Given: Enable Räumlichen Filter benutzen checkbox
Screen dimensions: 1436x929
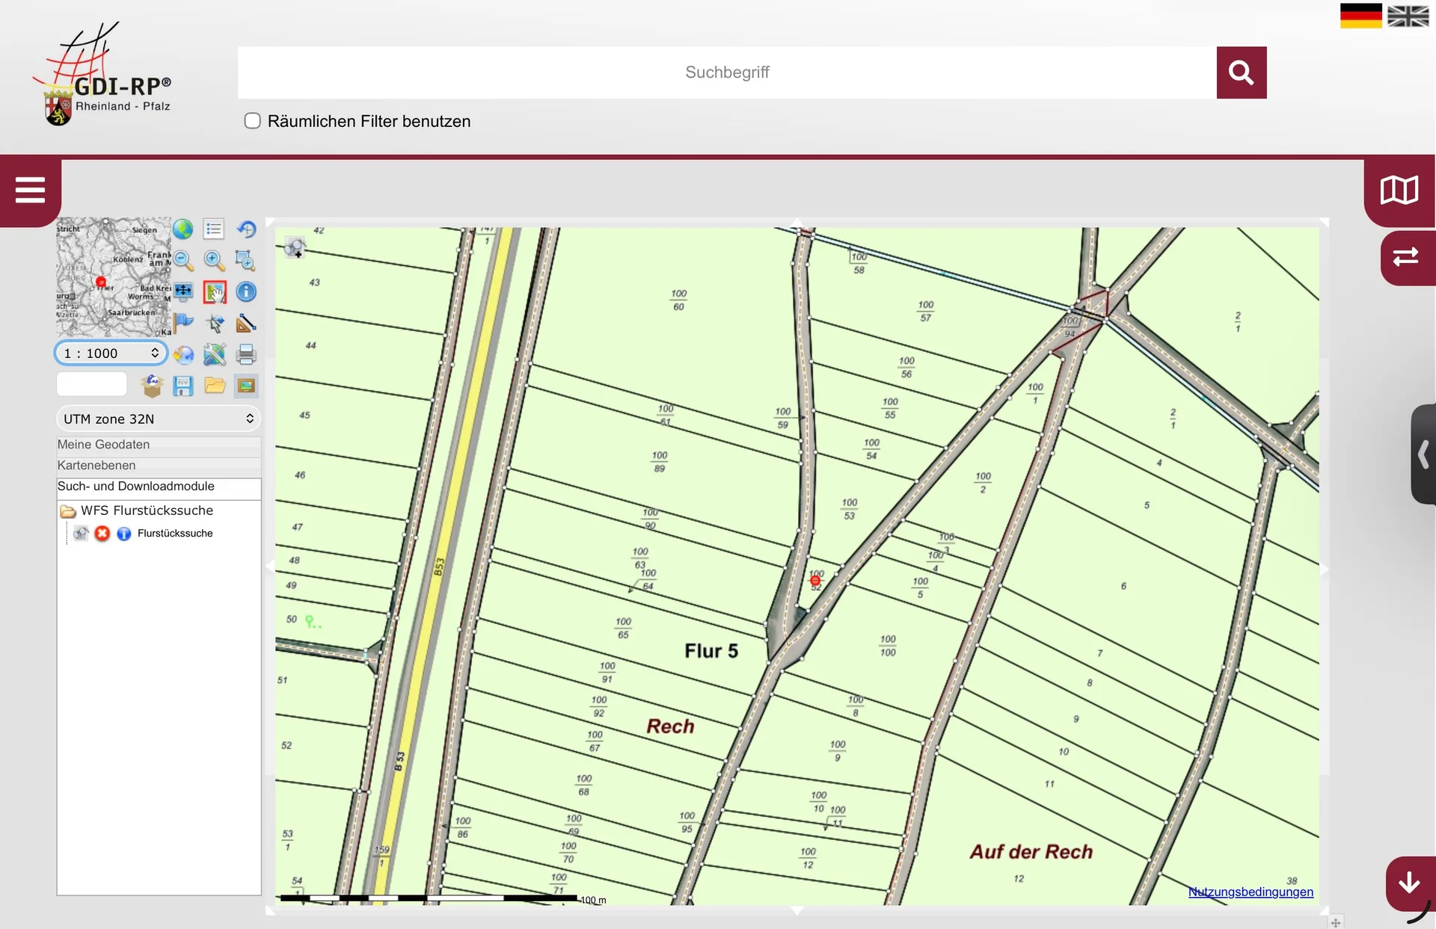Looking at the screenshot, I should (253, 120).
